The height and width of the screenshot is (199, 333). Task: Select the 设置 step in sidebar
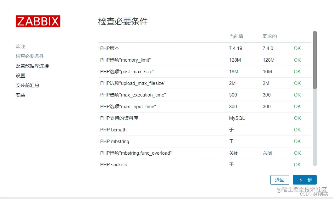point(20,75)
